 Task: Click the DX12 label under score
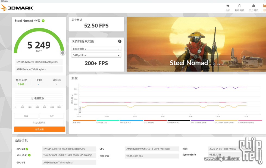[39, 51]
